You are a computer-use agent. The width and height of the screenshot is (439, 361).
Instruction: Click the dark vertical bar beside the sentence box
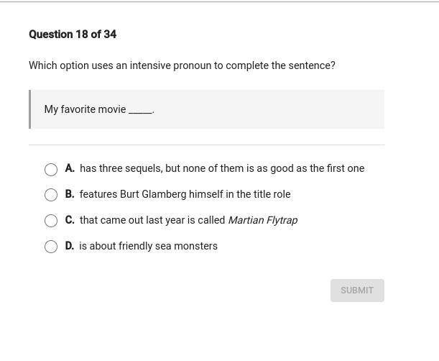(30, 109)
